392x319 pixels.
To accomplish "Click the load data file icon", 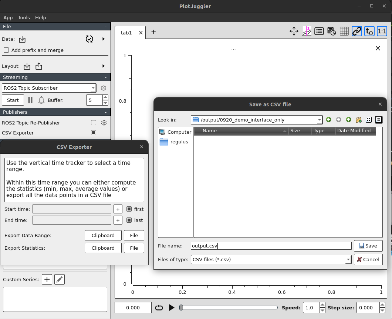I will point(22,39).
